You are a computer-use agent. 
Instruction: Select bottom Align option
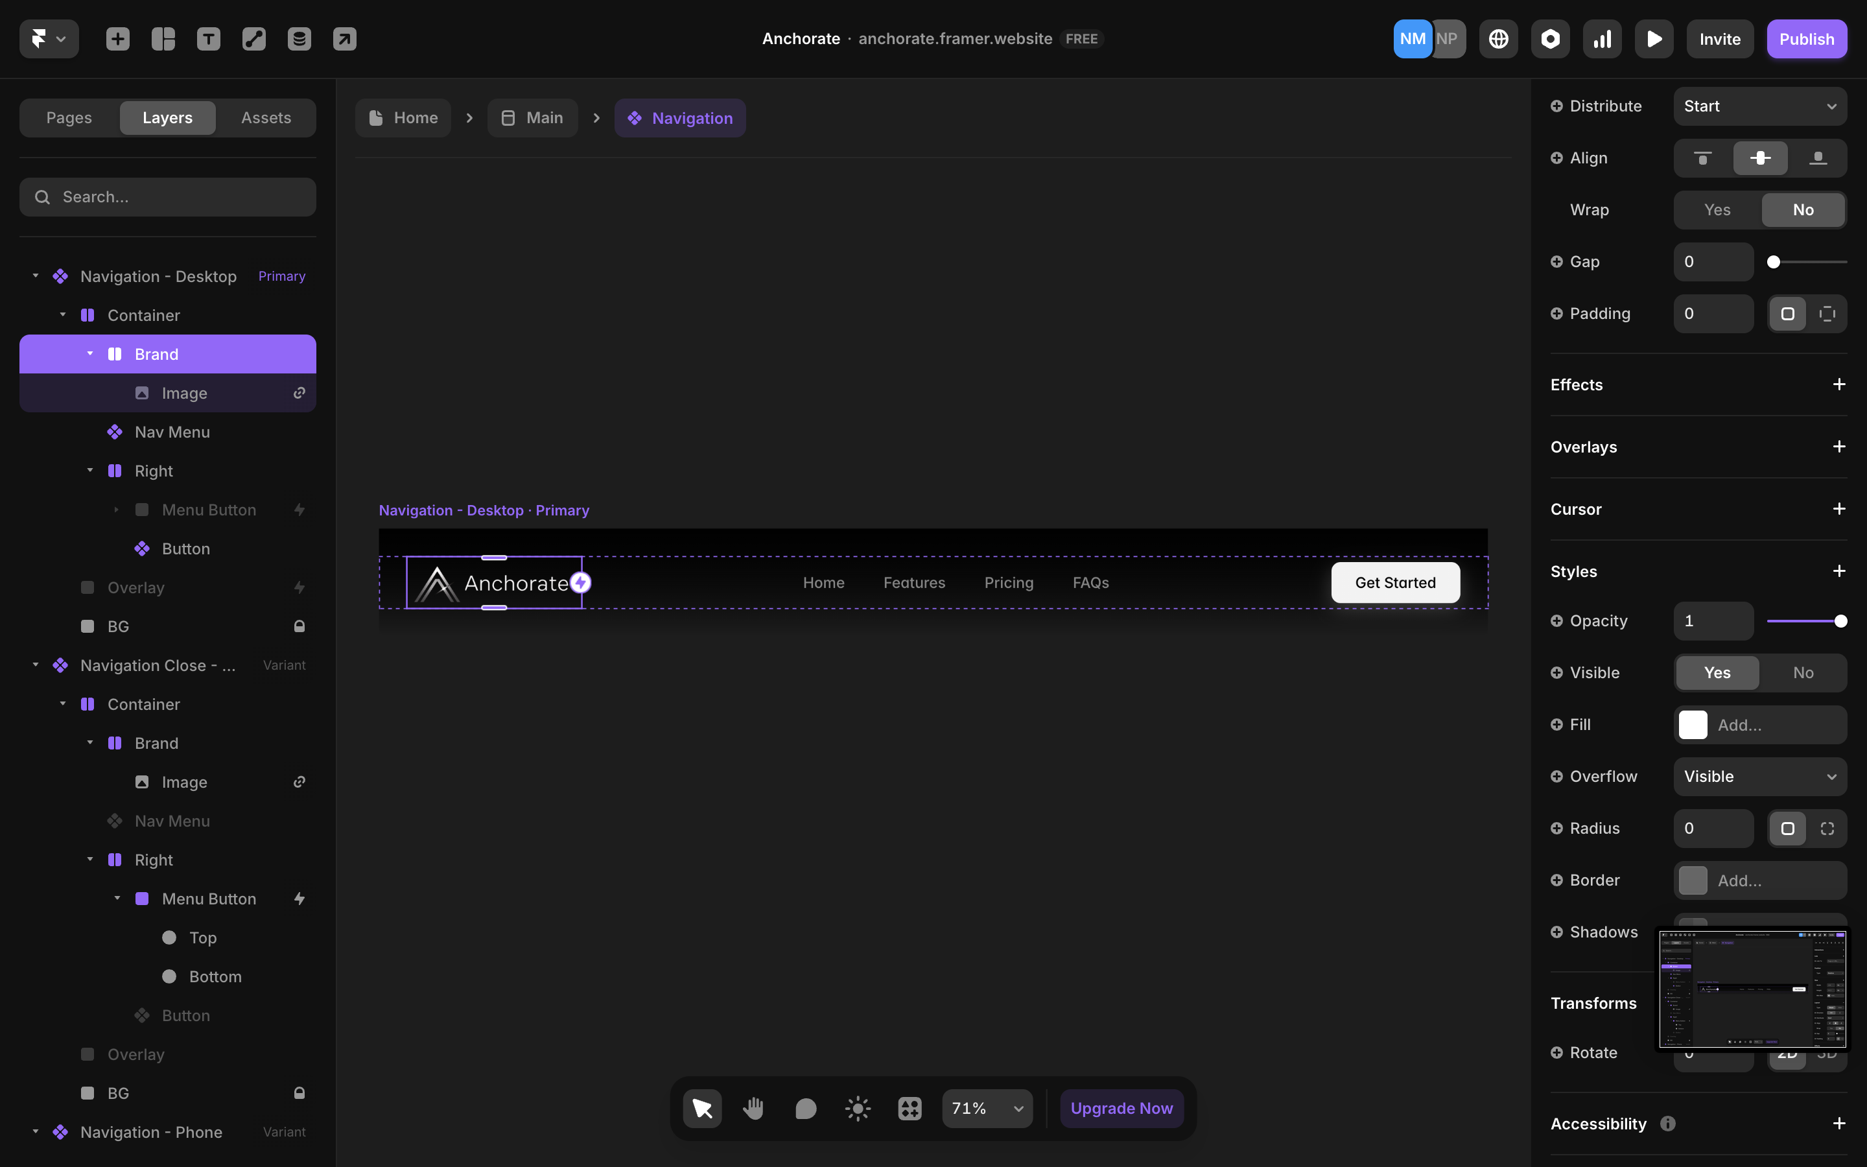tap(1818, 158)
